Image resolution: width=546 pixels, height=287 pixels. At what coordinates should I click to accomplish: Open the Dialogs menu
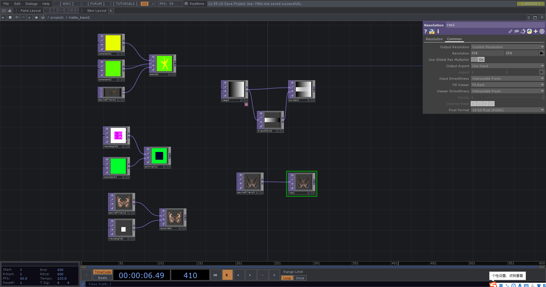point(31,4)
